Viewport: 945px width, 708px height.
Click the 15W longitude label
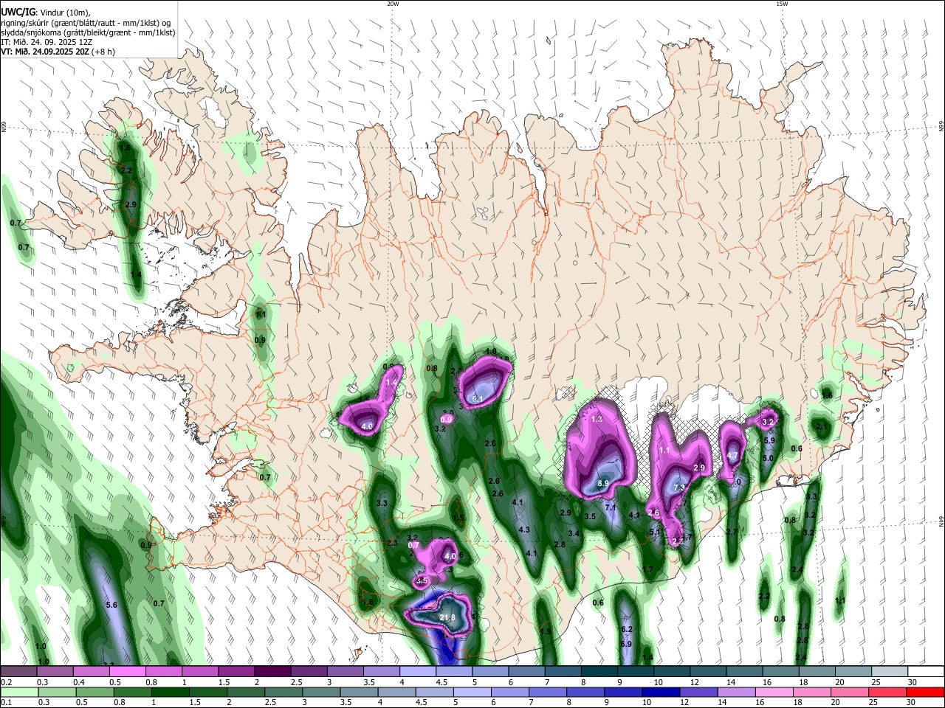782,4
